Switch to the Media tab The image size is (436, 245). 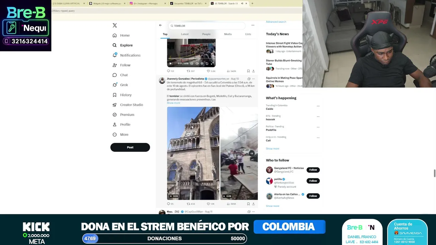(228, 34)
